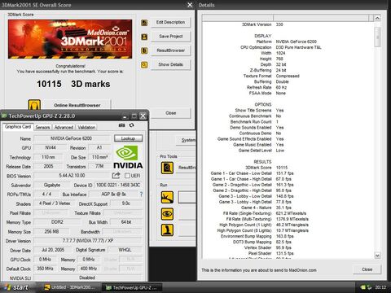Click the Device ID field 10DE 0221

[118, 185]
